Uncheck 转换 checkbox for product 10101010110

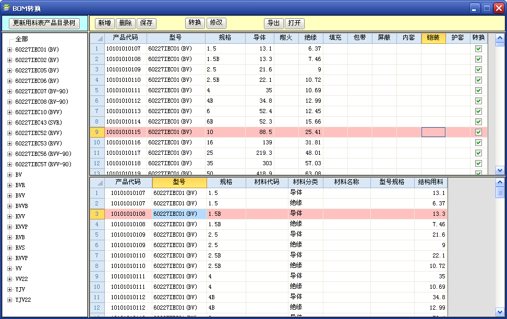(x=478, y=80)
